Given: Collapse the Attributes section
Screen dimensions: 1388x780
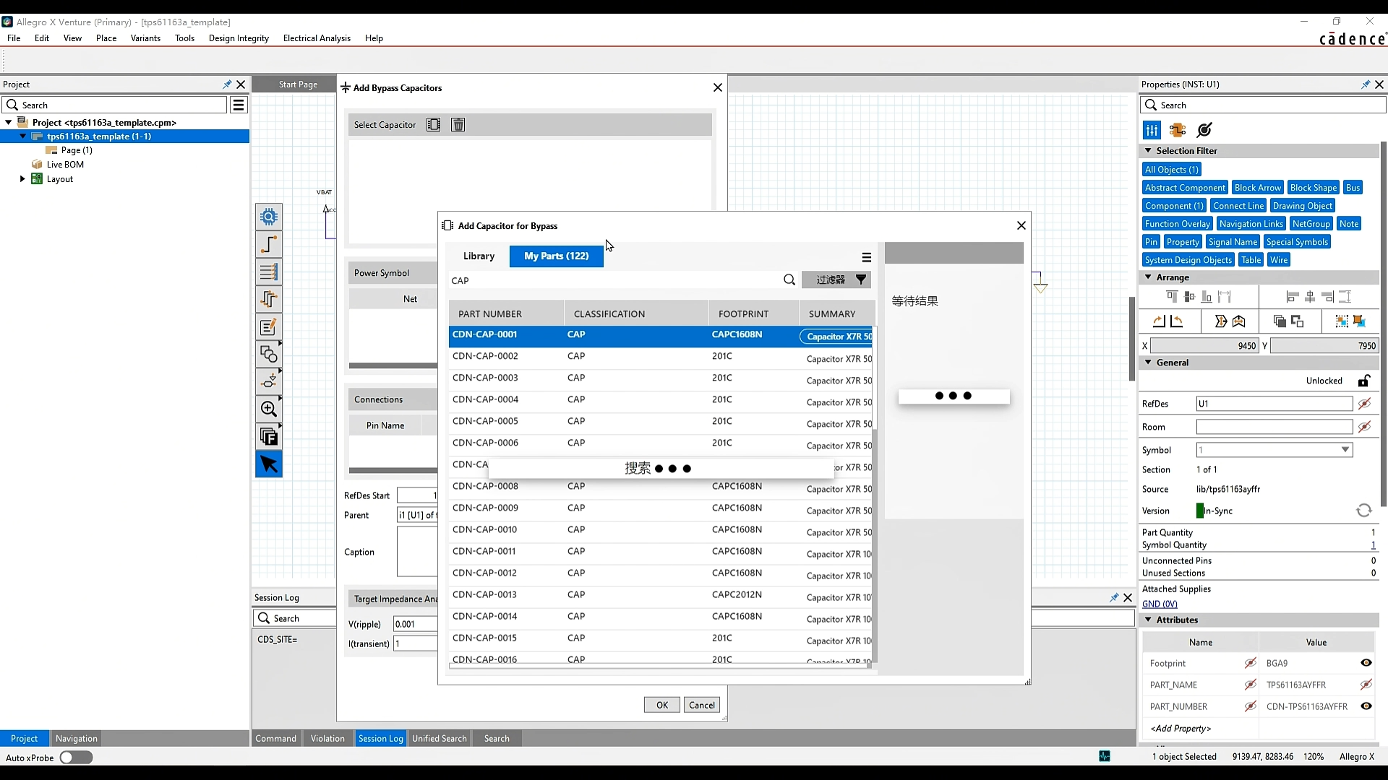Looking at the screenshot, I should 1148,620.
